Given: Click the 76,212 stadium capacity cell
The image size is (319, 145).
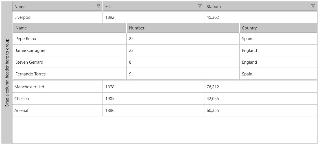Looking at the screenshot, I should pyautogui.click(x=261, y=87).
